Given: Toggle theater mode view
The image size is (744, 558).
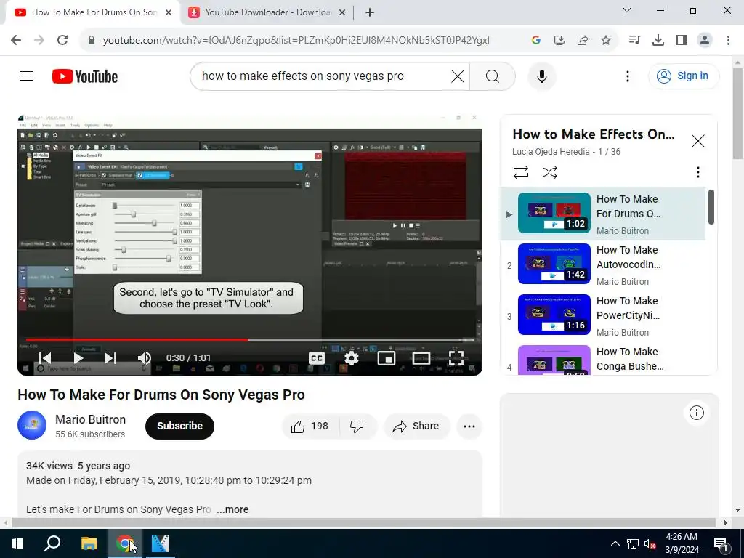Looking at the screenshot, I should 421,357.
